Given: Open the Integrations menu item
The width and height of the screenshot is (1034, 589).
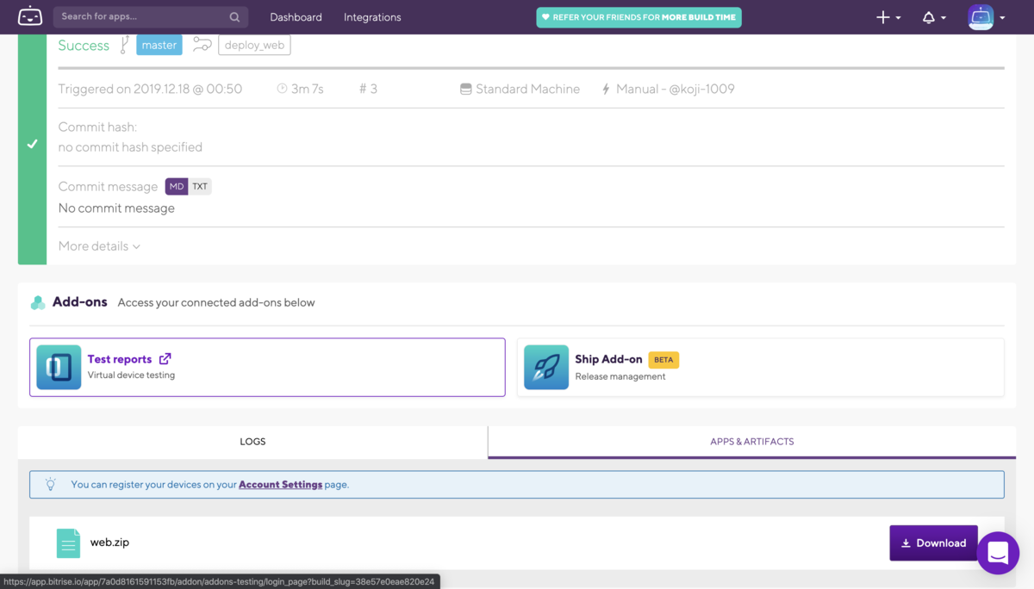Looking at the screenshot, I should click(x=372, y=17).
